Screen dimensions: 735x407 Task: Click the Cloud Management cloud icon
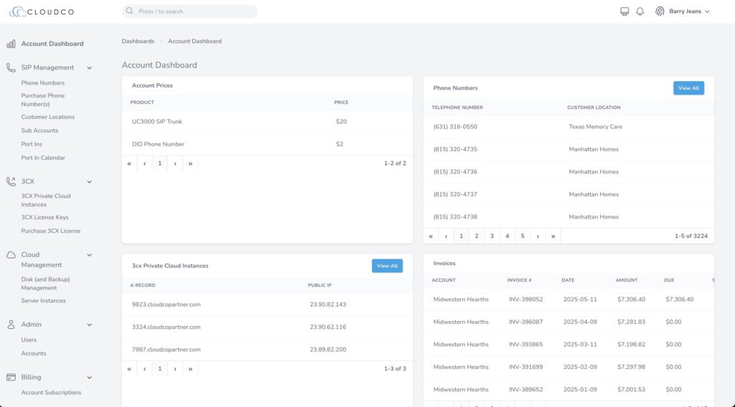(11, 255)
